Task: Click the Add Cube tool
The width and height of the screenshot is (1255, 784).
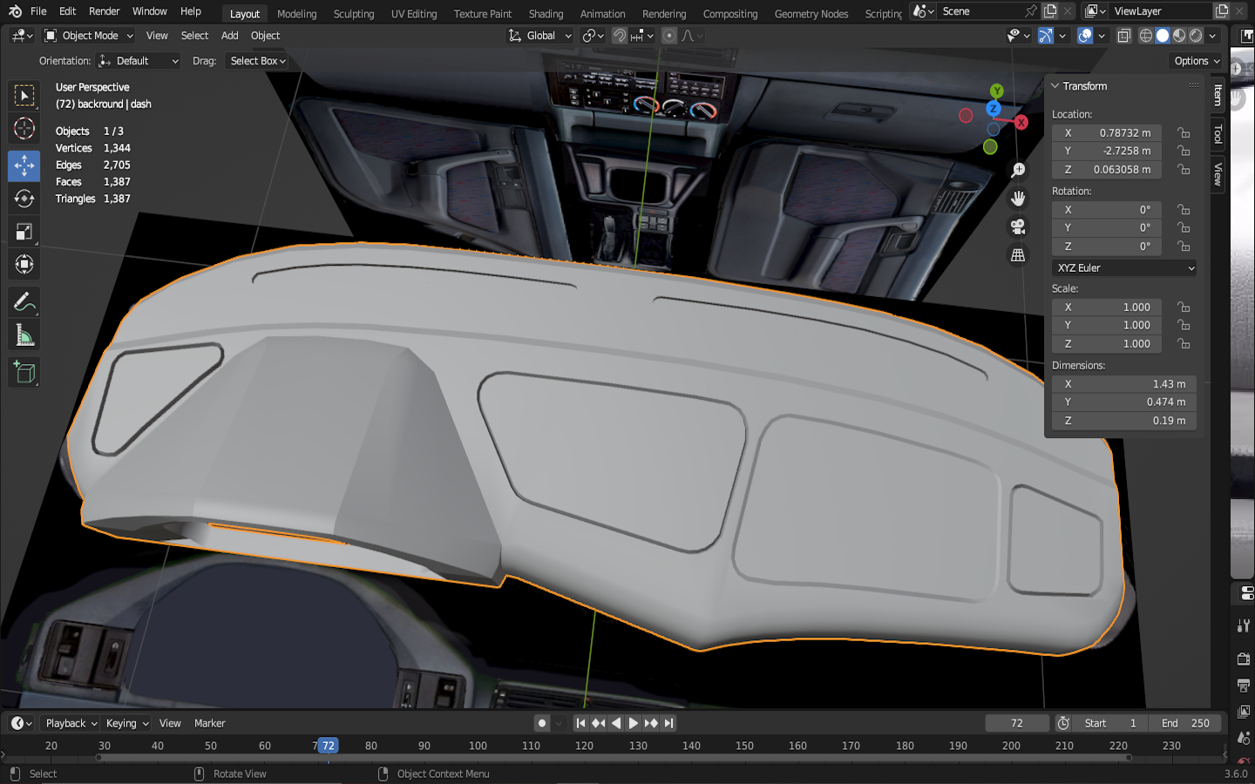Action: [24, 373]
